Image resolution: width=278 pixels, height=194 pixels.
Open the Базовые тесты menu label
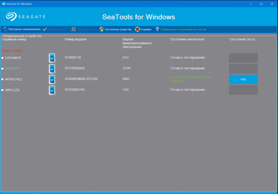(58, 29)
